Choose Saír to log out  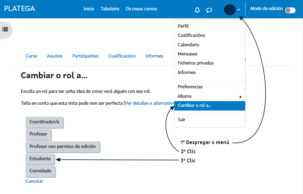[x=181, y=119]
